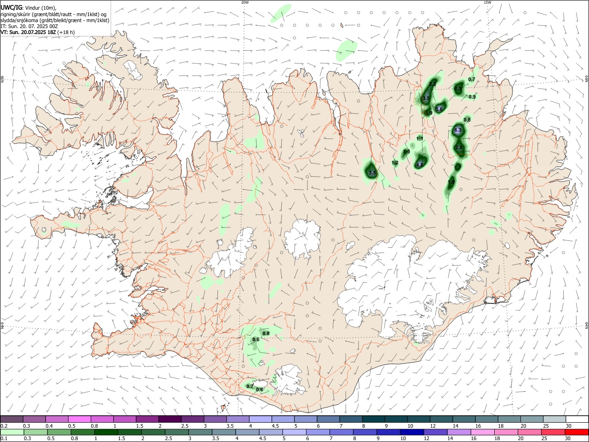Click the 0.2 tick label of the upper legend
This screenshot has height=442, width=589.
coord(4,426)
